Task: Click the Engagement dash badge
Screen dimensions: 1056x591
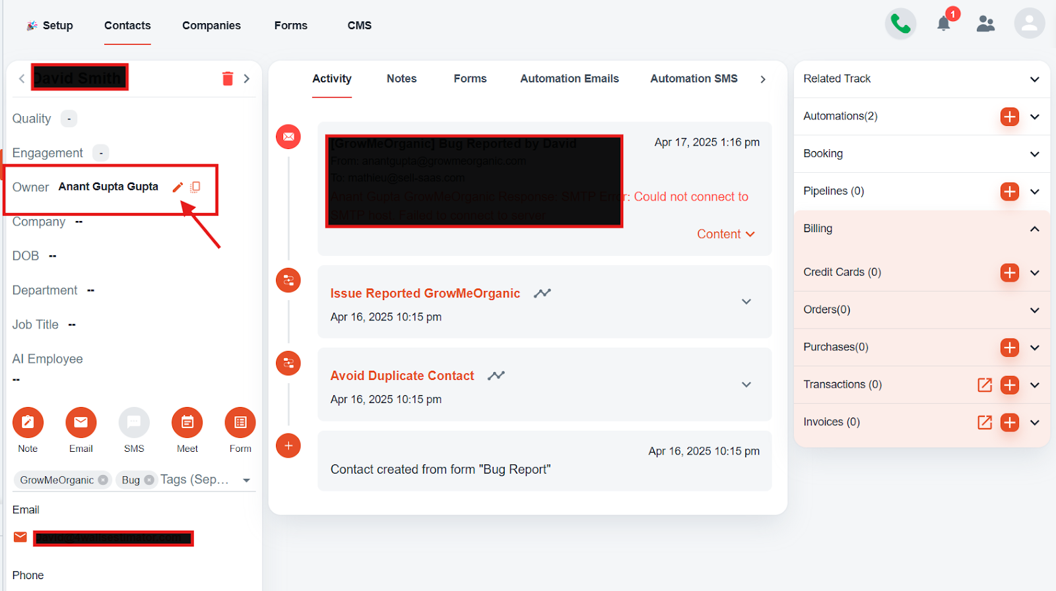Action: (100, 153)
